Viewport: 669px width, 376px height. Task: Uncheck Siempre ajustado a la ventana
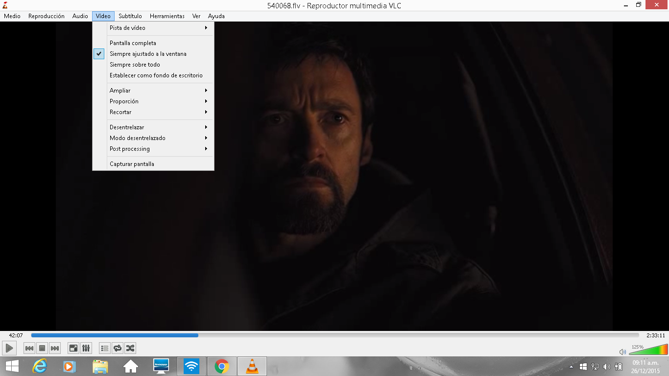pos(153,54)
